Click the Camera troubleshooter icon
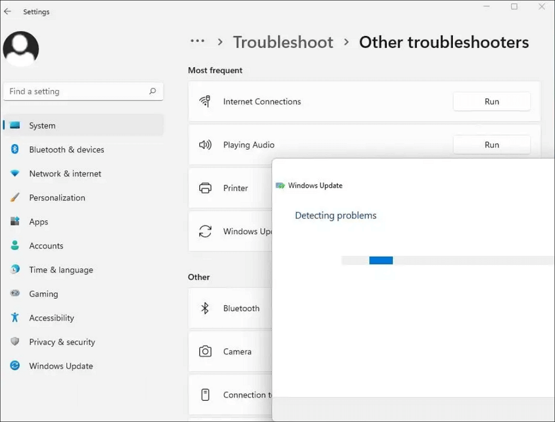Image resolution: width=555 pixels, height=422 pixels. point(205,351)
